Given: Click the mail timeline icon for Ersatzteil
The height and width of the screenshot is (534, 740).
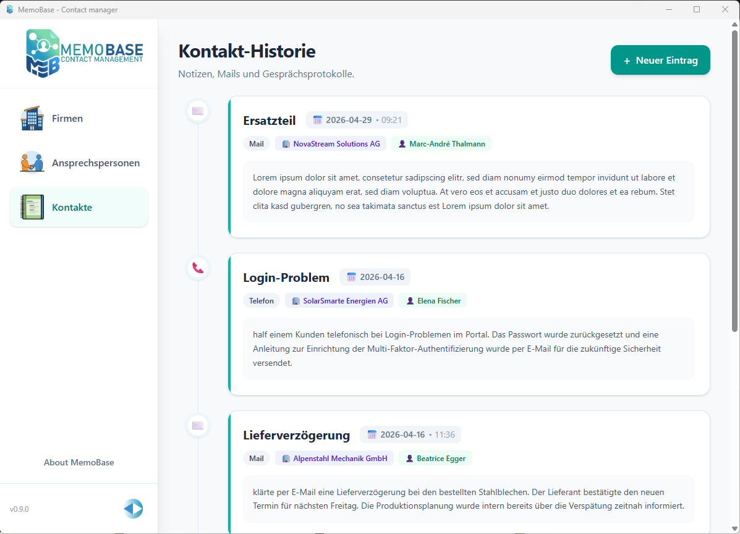Looking at the screenshot, I should tap(198, 111).
